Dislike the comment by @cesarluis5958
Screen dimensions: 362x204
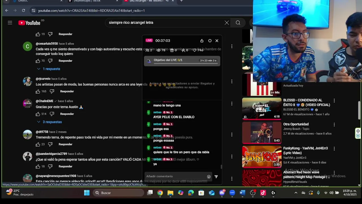tap(50, 61)
